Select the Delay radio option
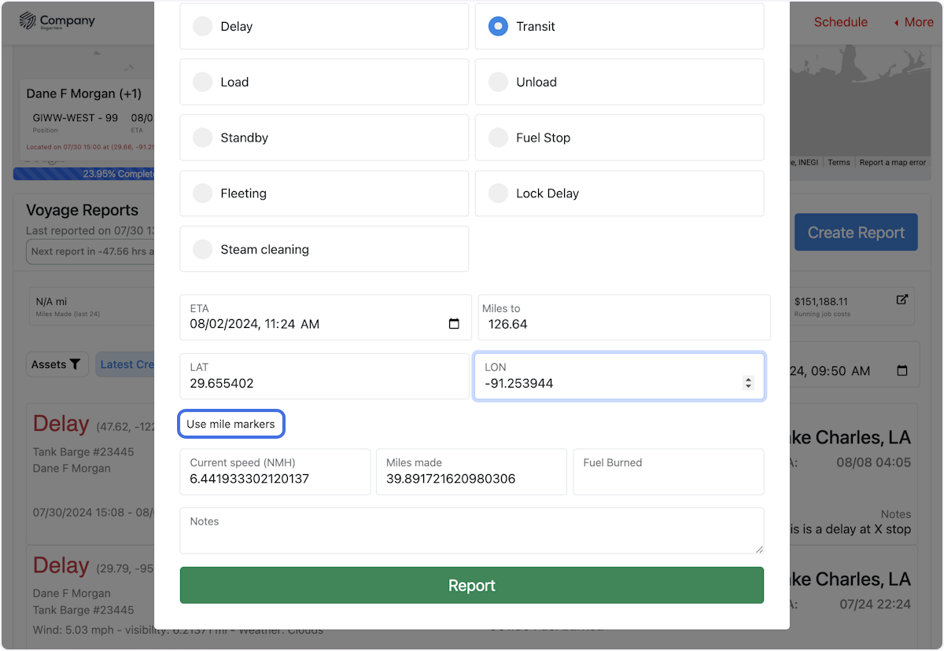944x651 pixels. click(x=203, y=27)
